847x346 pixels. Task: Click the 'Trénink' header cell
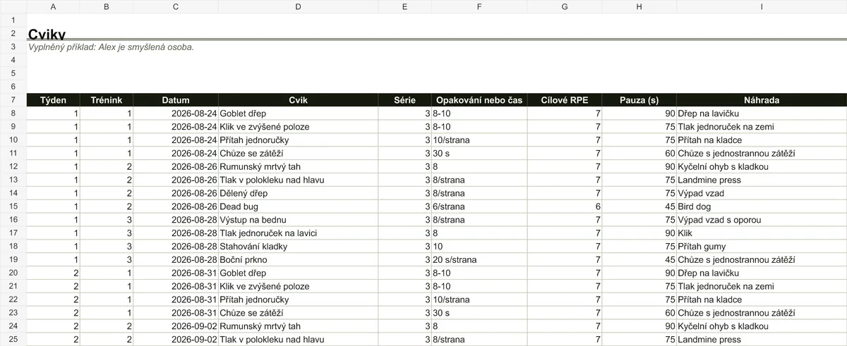107,100
